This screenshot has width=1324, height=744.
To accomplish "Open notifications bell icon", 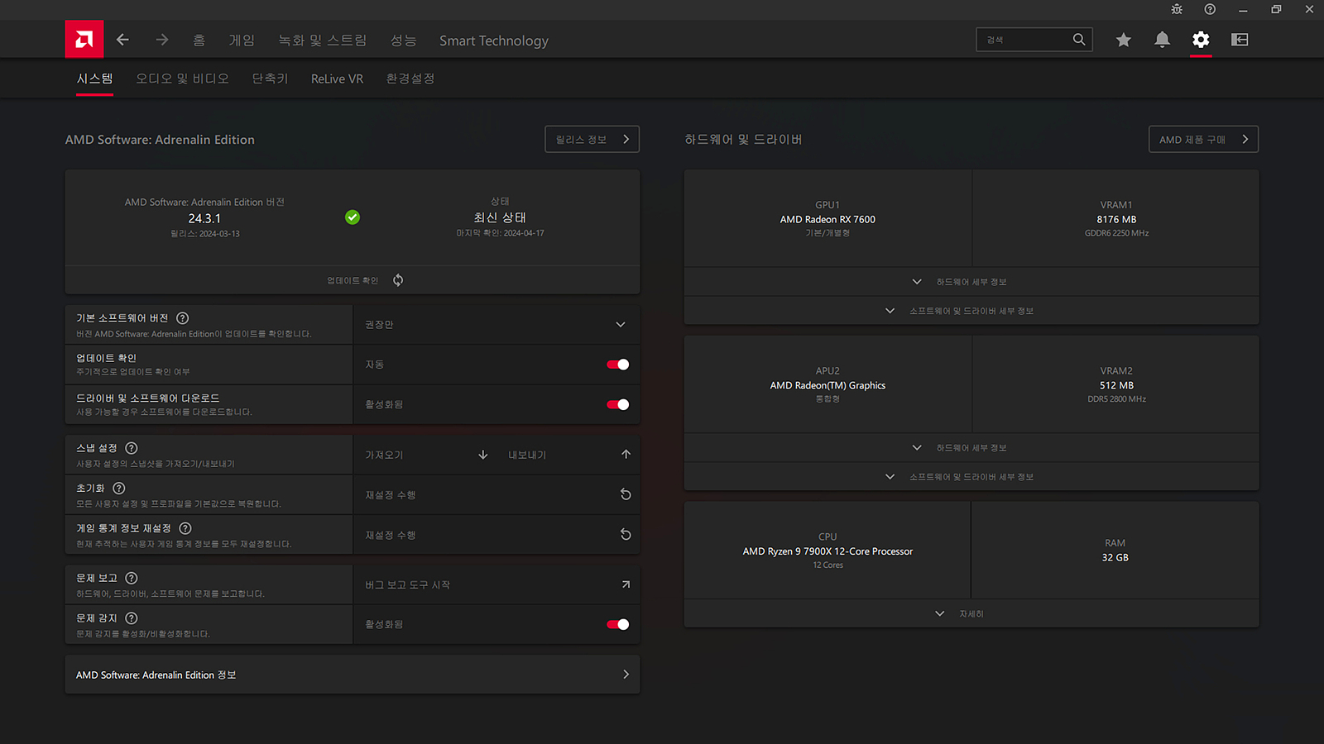I will point(1162,40).
